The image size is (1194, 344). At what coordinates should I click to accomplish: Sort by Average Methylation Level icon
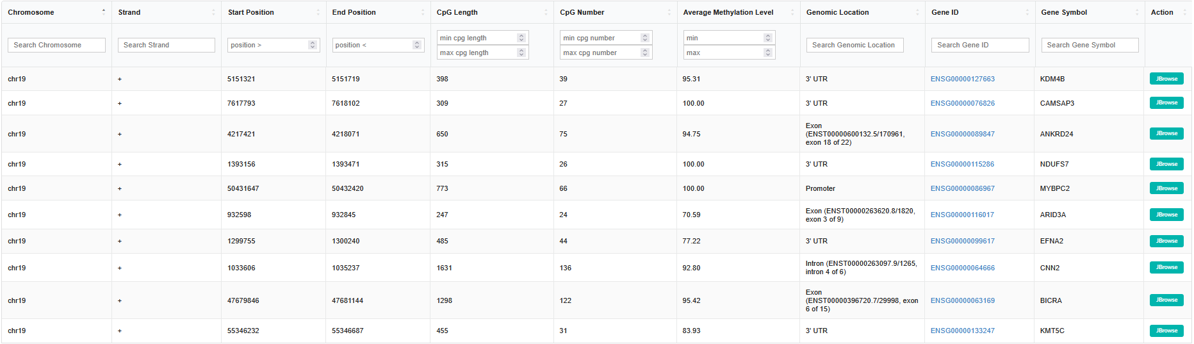[792, 12]
